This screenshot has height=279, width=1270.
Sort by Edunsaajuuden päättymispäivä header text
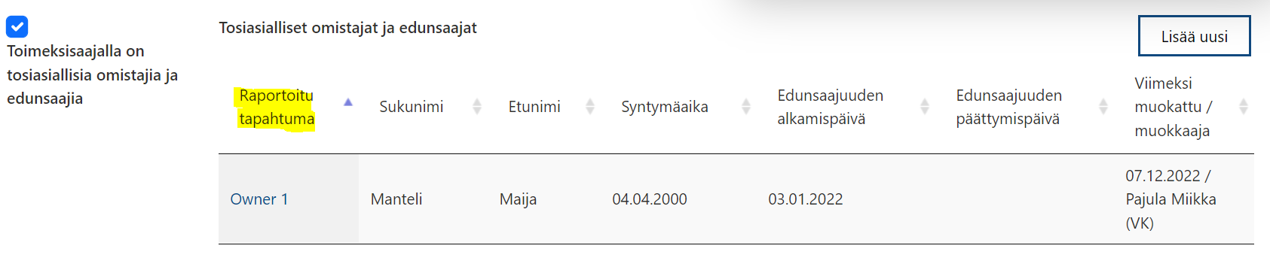pos(1008,107)
